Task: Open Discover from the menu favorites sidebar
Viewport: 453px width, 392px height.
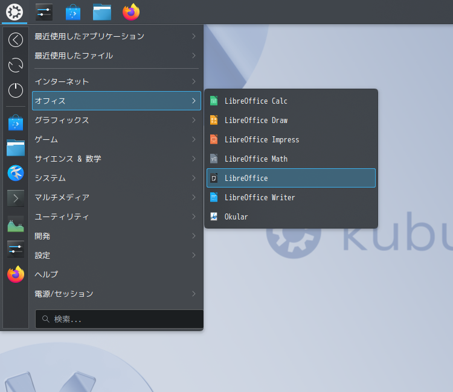Action: (x=16, y=122)
